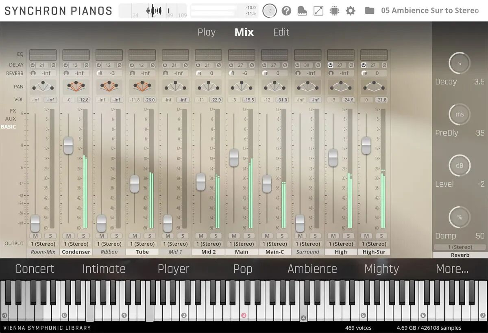488x333 pixels.
Task: Click the grand piano icon in header
Action: [303, 11]
